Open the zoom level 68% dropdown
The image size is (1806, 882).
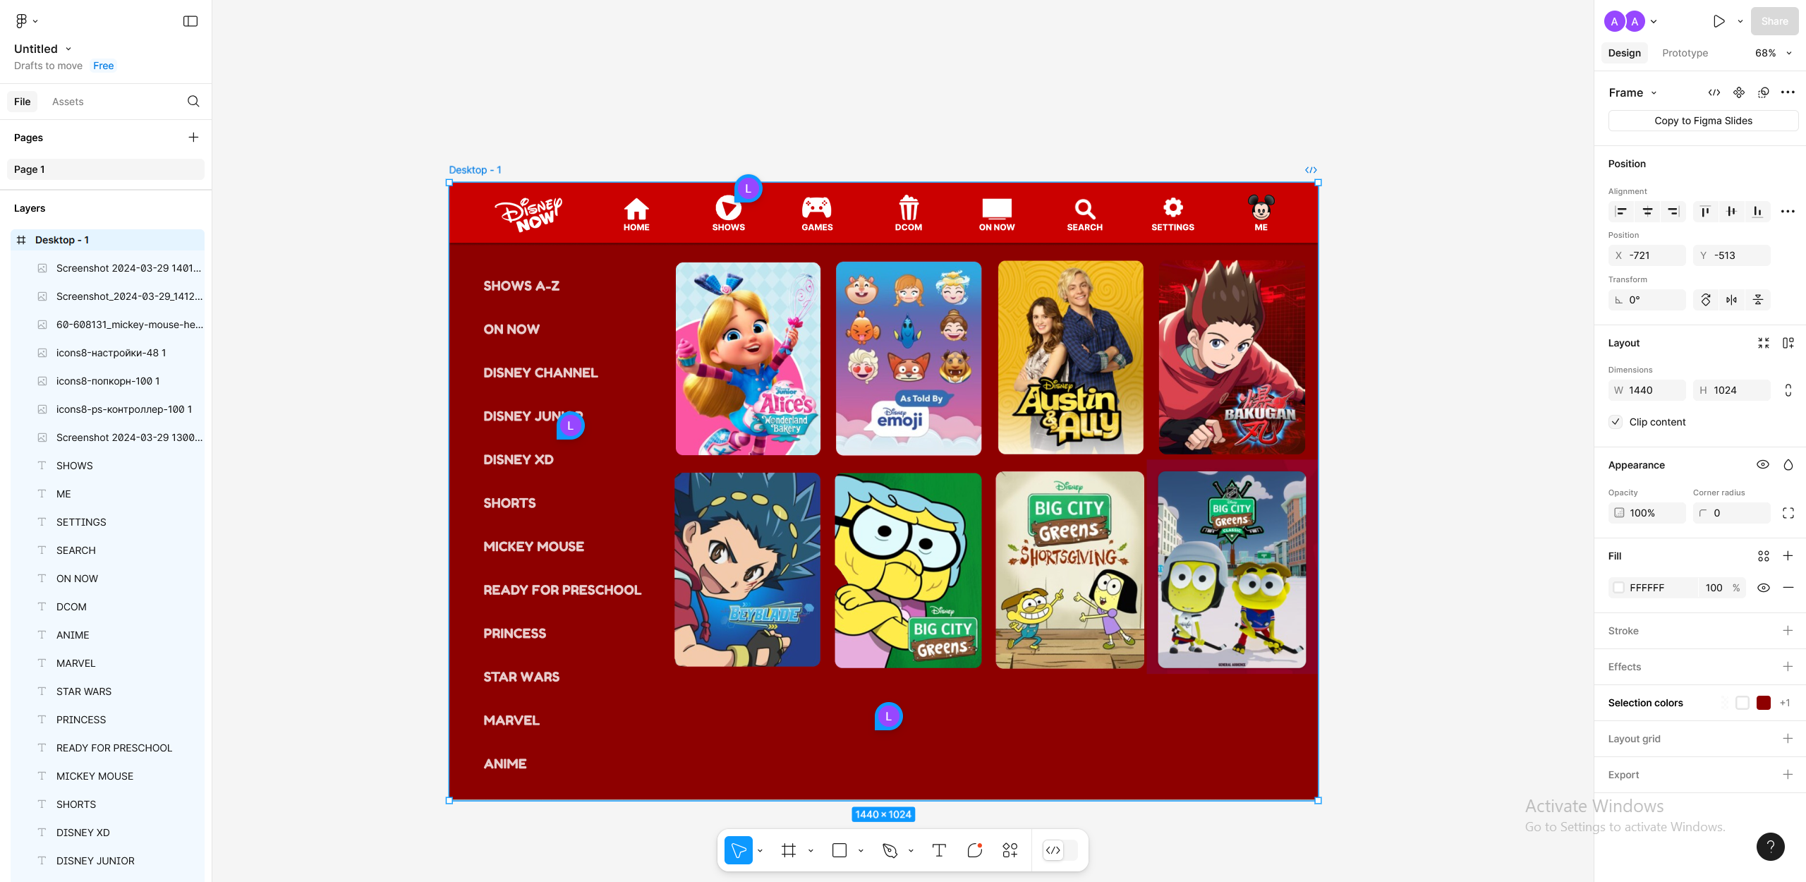[x=1773, y=53]
